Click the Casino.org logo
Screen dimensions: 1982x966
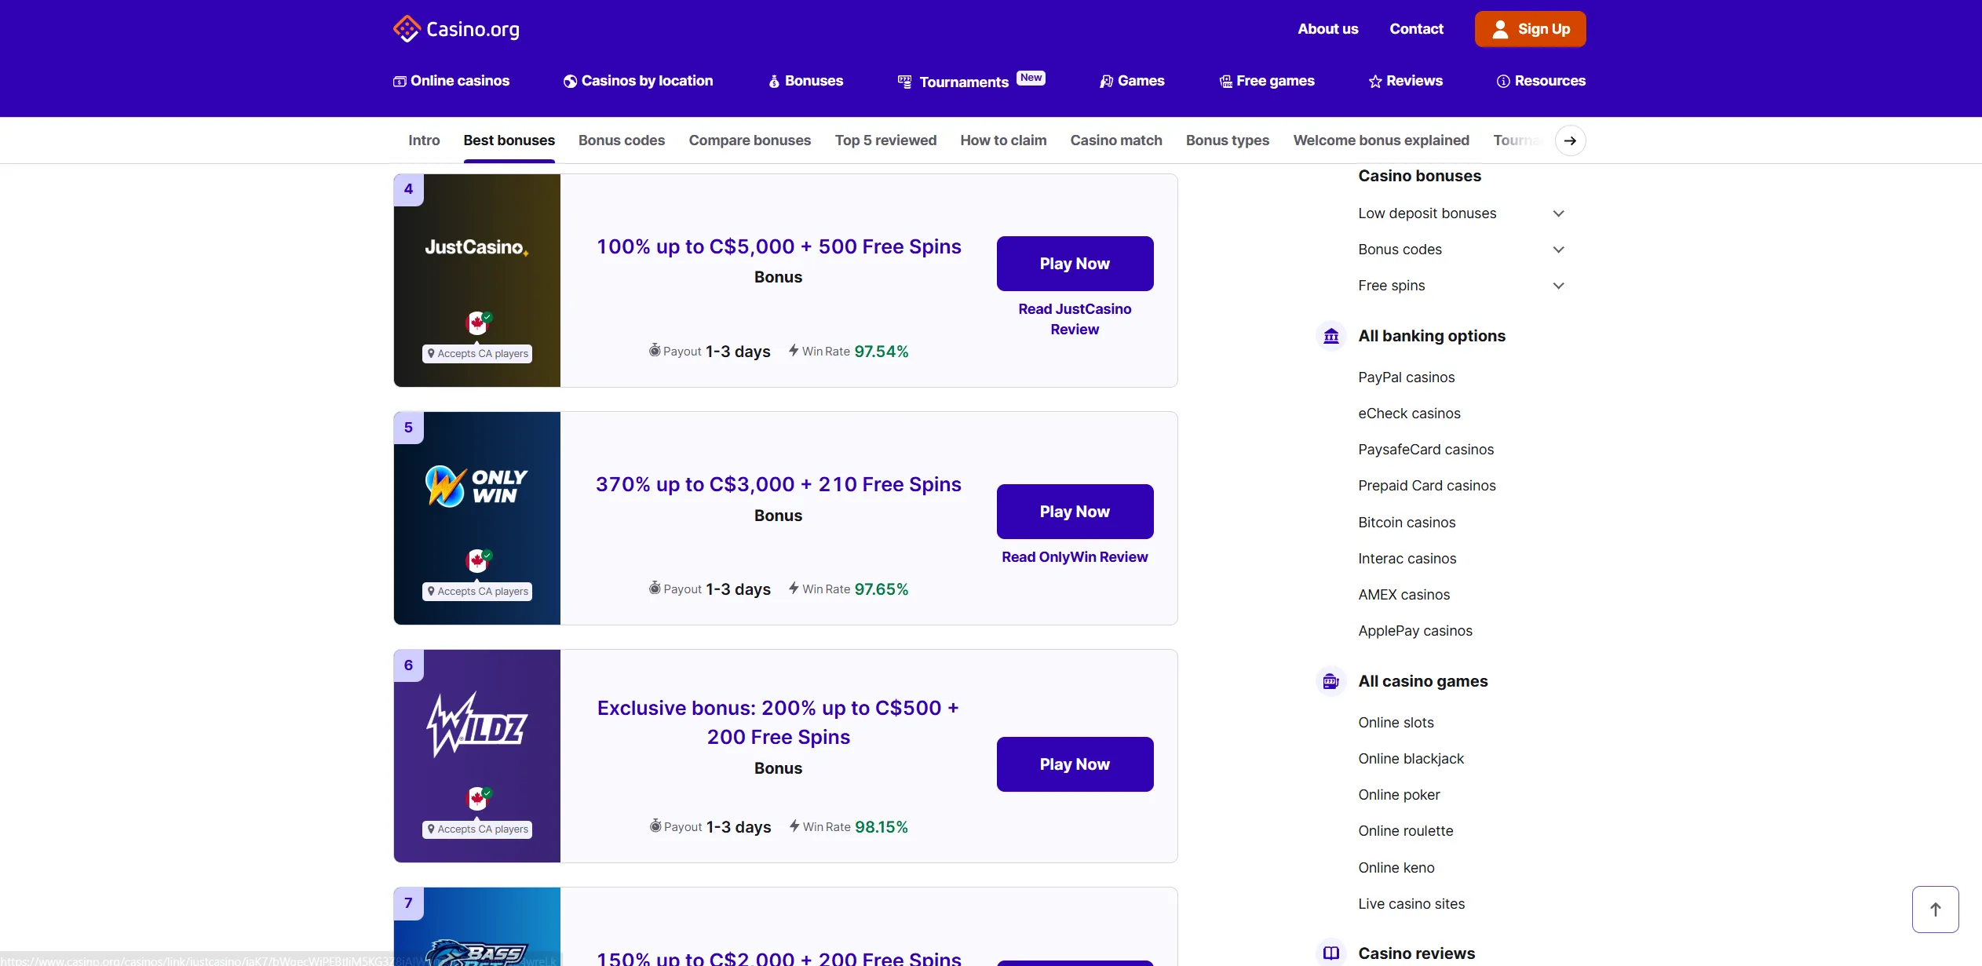click(456, 29)
